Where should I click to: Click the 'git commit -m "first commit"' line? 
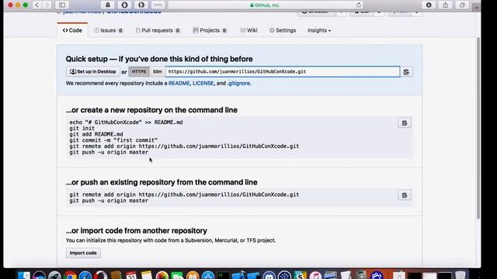pyautogui.click(x=113, y=140)
